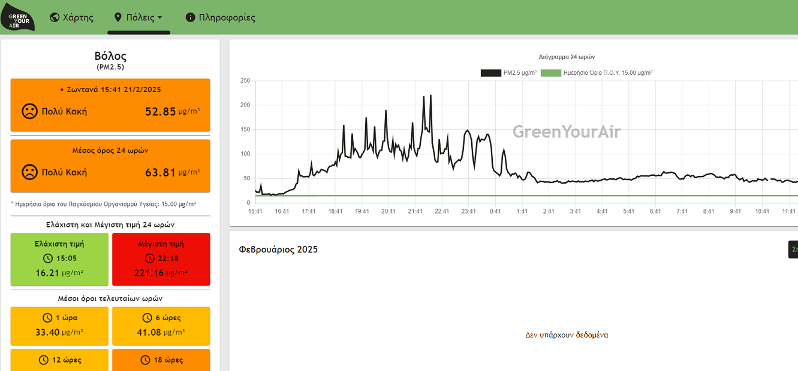Click the black PM2.5 legend color box
This screenshot has height=371, width=798.
(490, 73)
